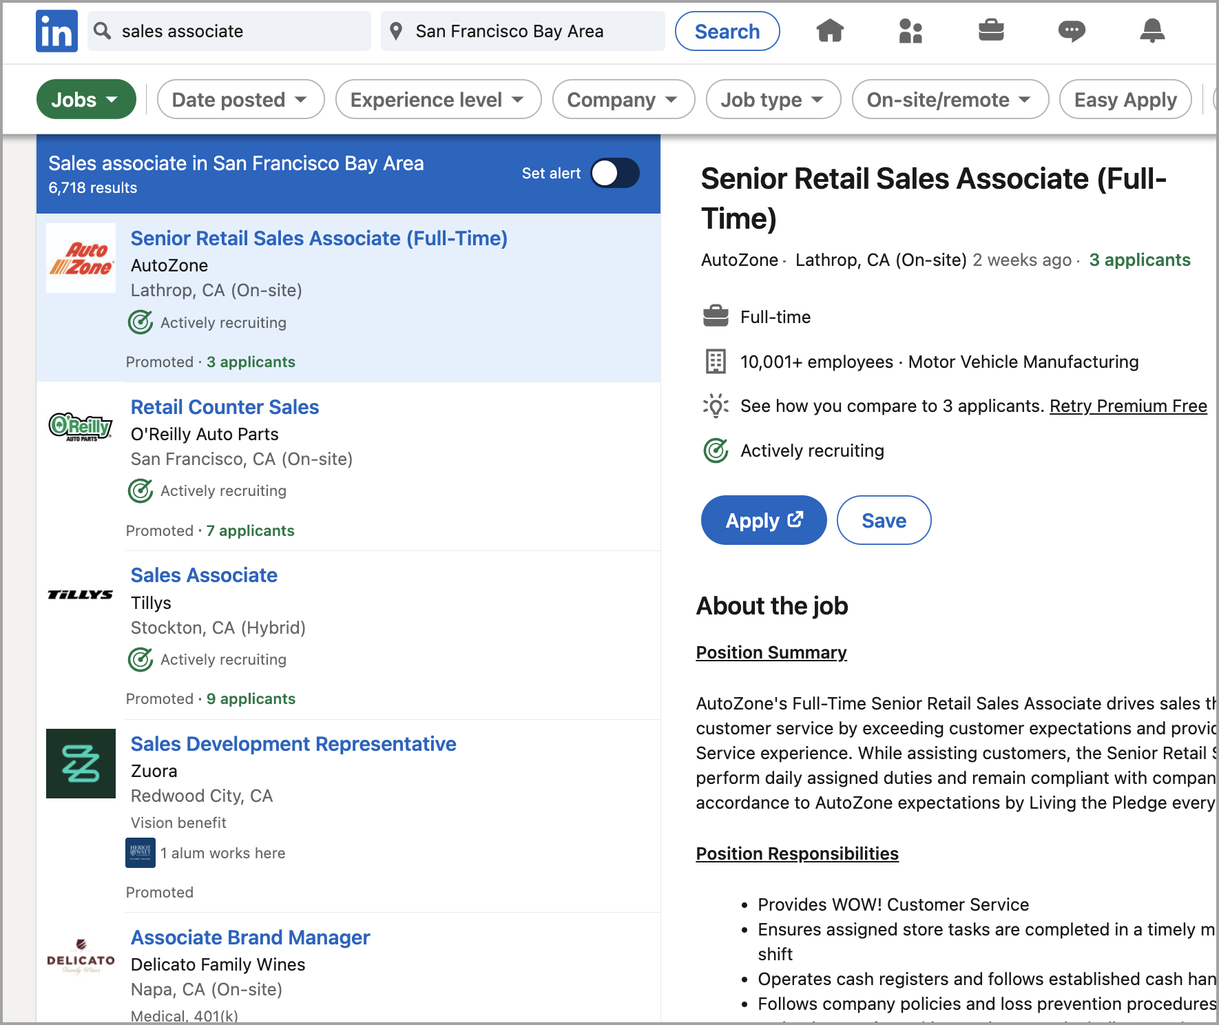Image resolution: width=1219 pixels, height=1025 pixels.
Task: Click the O'Reilly Auto Parts logo
Action: (81, 427)
